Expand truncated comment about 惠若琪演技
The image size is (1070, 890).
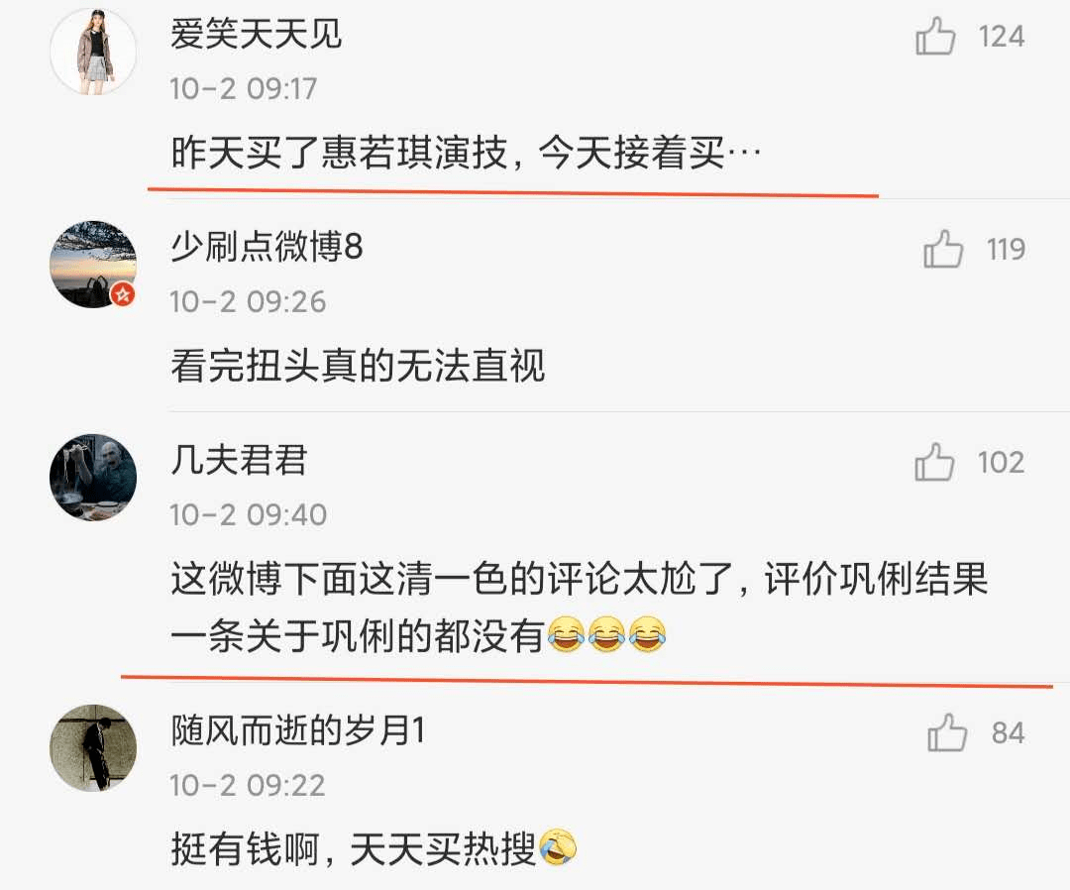tap(466, 153)
